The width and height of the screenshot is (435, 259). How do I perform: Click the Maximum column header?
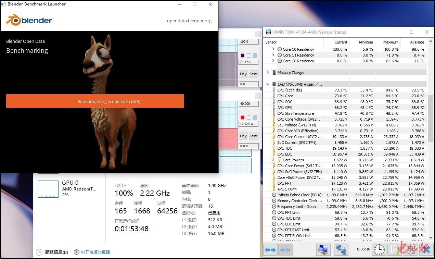[391, 42]
